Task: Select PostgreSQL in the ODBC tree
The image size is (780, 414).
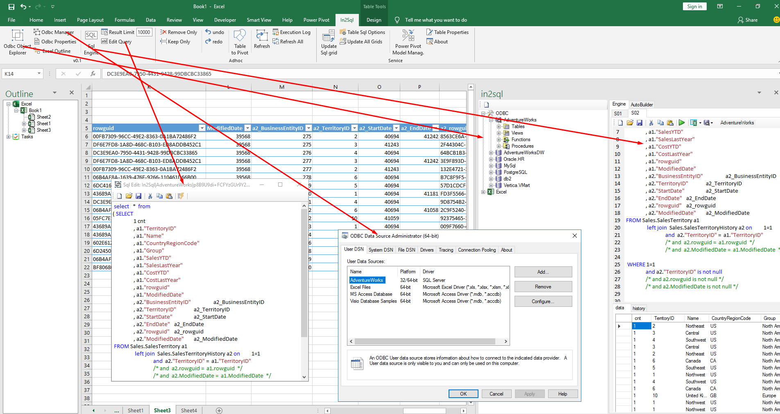Action: click(x=515, y=172)
